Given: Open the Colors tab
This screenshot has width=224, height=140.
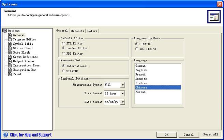Looking at the screenshot, I should tap(92, 31).
